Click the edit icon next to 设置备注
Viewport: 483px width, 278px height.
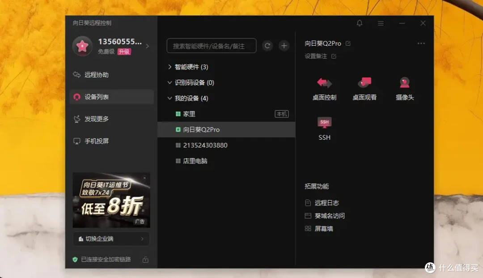pyautogui.click(x=334, y=56)
